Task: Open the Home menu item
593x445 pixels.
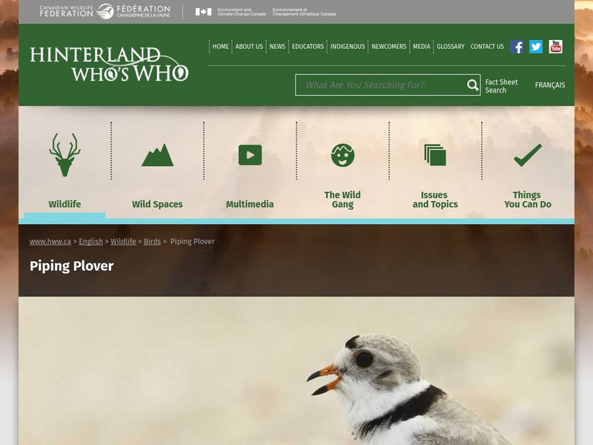Action: 220,47
